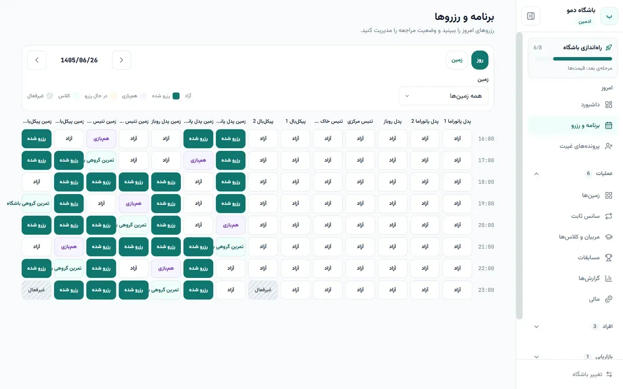Image resolution: width=623 pixels, height=389 pixels.
Task: Open مربیان و کلاس‌ها menu item
Action: pos(573,237)
